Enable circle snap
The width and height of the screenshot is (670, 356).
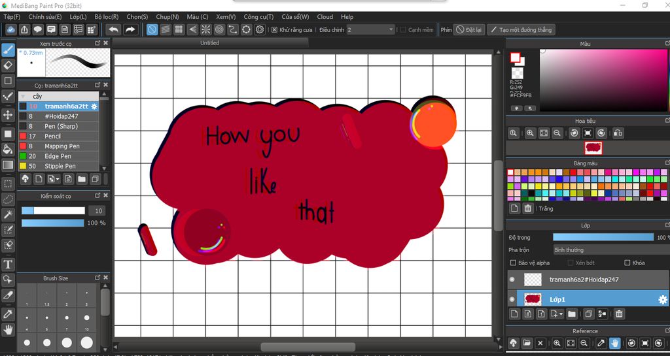click(x=219, y=29)
